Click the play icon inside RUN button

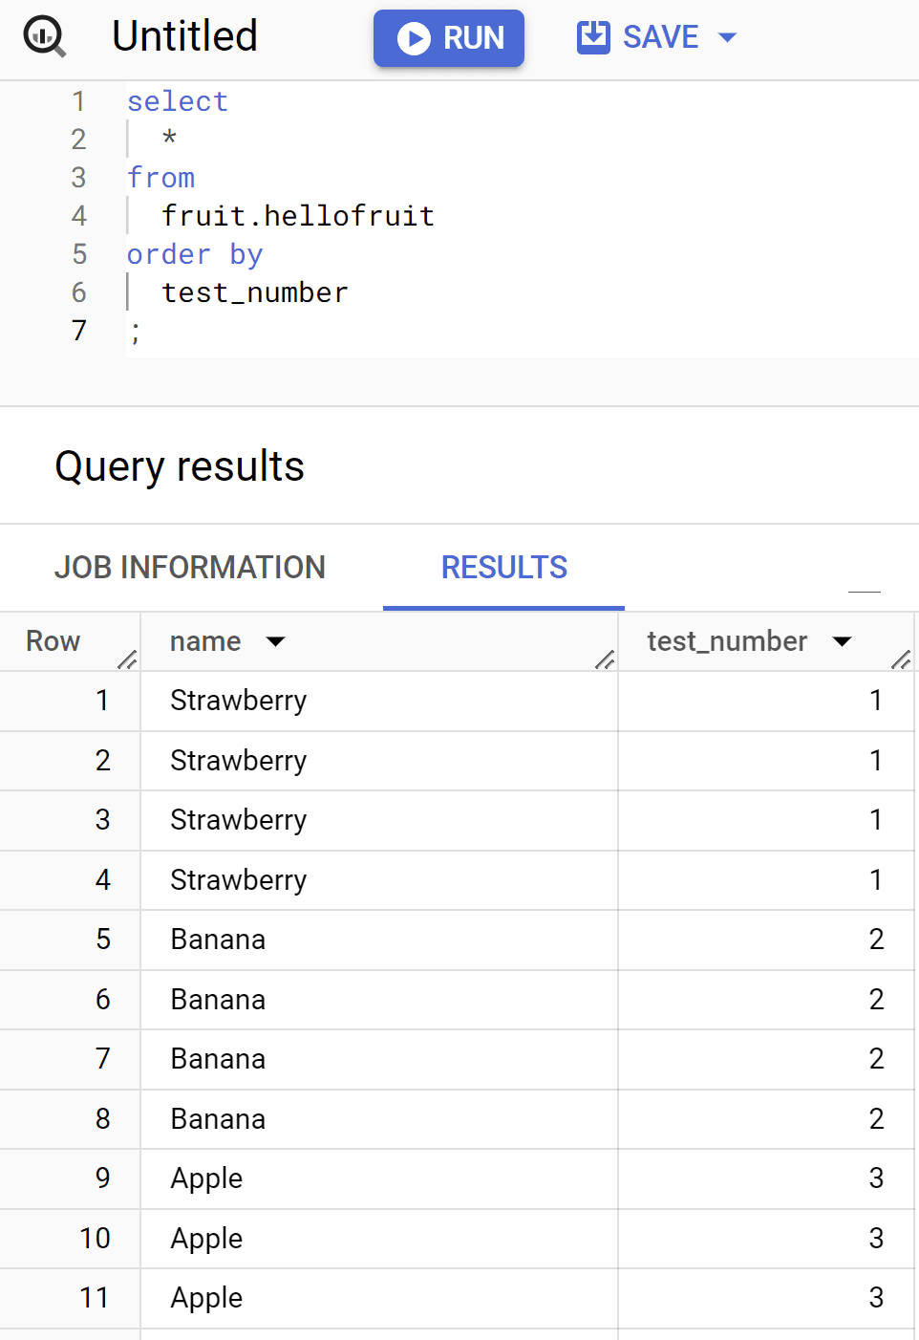pyautogui.click(x=414, y=38)
